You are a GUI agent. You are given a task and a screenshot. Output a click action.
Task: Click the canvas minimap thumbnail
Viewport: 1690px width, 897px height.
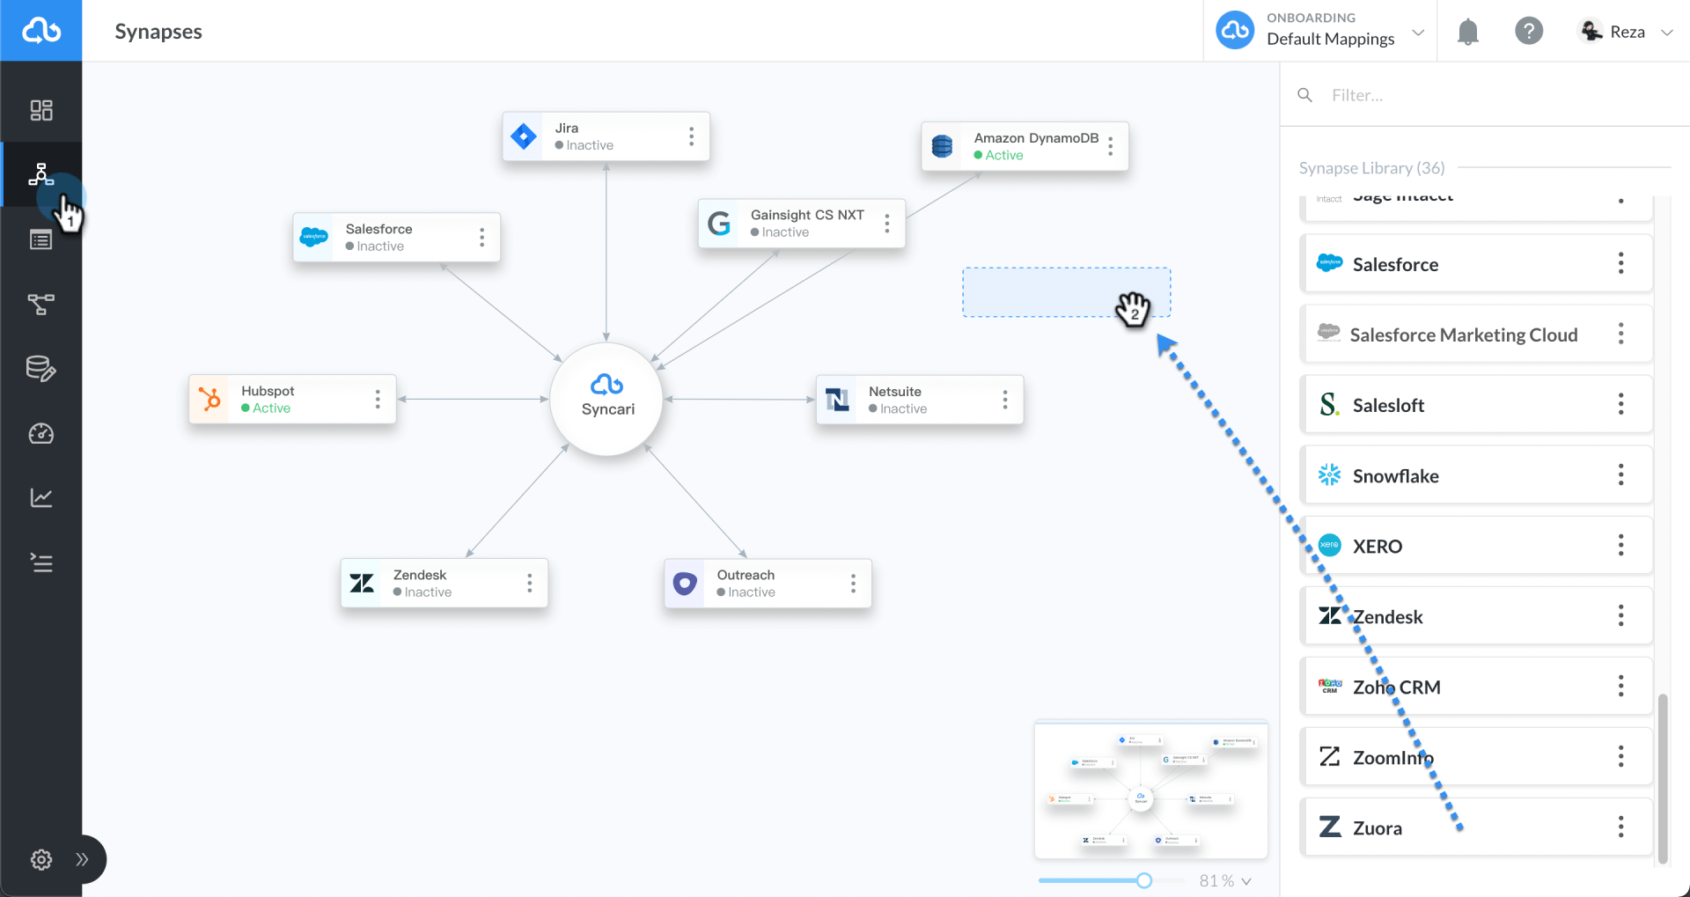coord(1151,790)
